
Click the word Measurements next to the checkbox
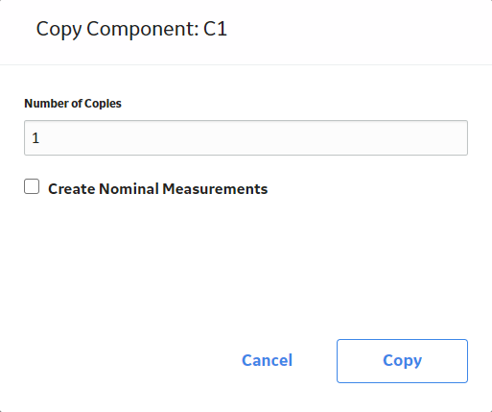tap(215, 188)
